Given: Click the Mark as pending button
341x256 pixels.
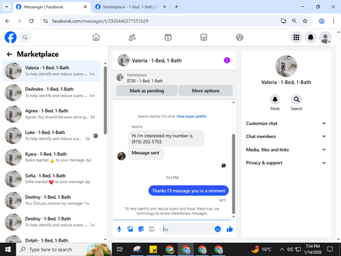Looking at the screenshot, I should (x=147, y=91).
